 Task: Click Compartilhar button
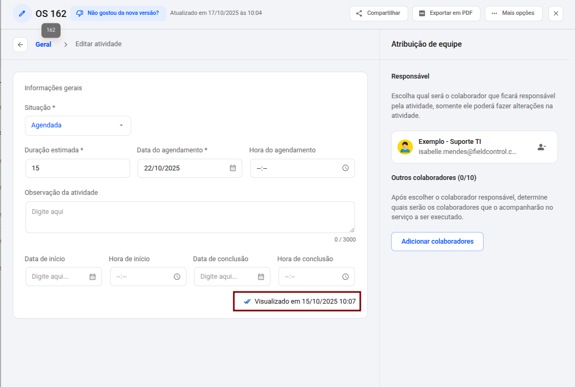(378, 13)
